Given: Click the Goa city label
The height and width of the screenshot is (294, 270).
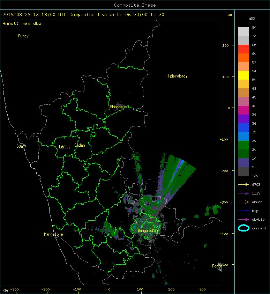Looking at the screenshot, I should coord(20,146).
